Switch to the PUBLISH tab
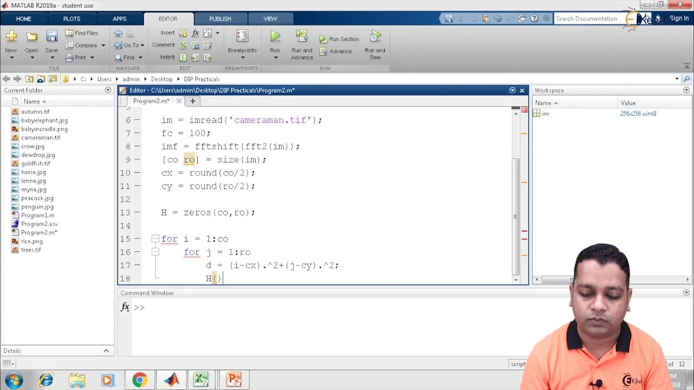 tap(220, 18)
